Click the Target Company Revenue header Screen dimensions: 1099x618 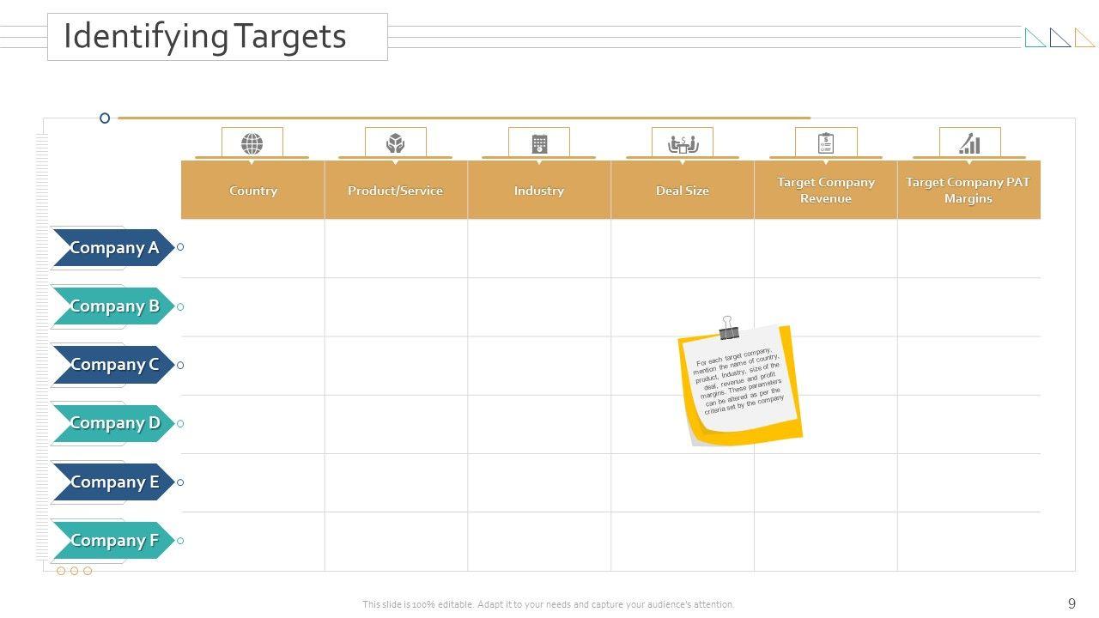[826, 190]
